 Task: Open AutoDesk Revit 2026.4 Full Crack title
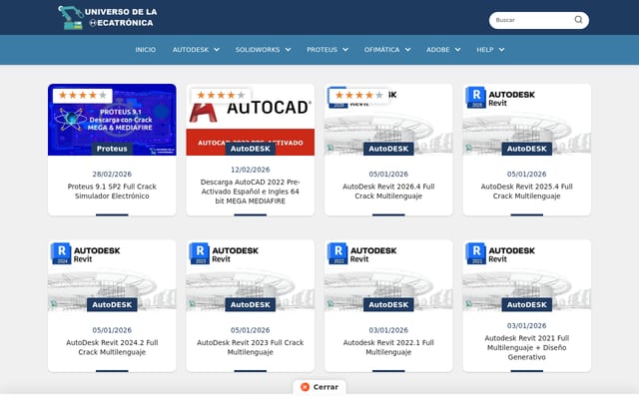tap(388, 191)
